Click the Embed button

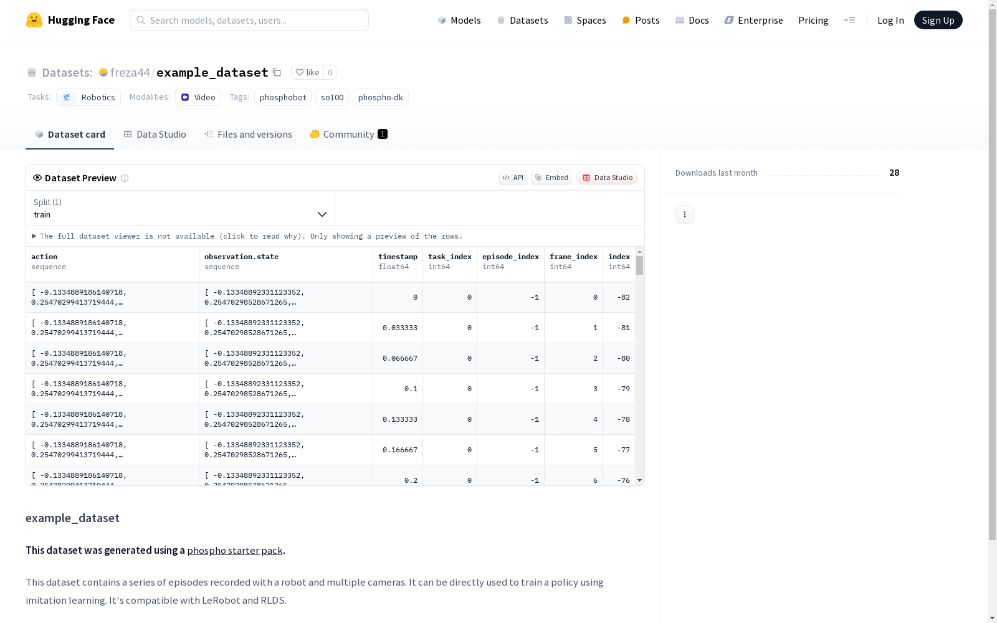click(551, 178)
